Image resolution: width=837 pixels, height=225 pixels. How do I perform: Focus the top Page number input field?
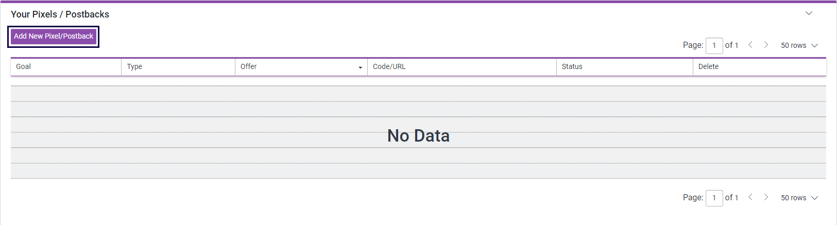[714, 45]
